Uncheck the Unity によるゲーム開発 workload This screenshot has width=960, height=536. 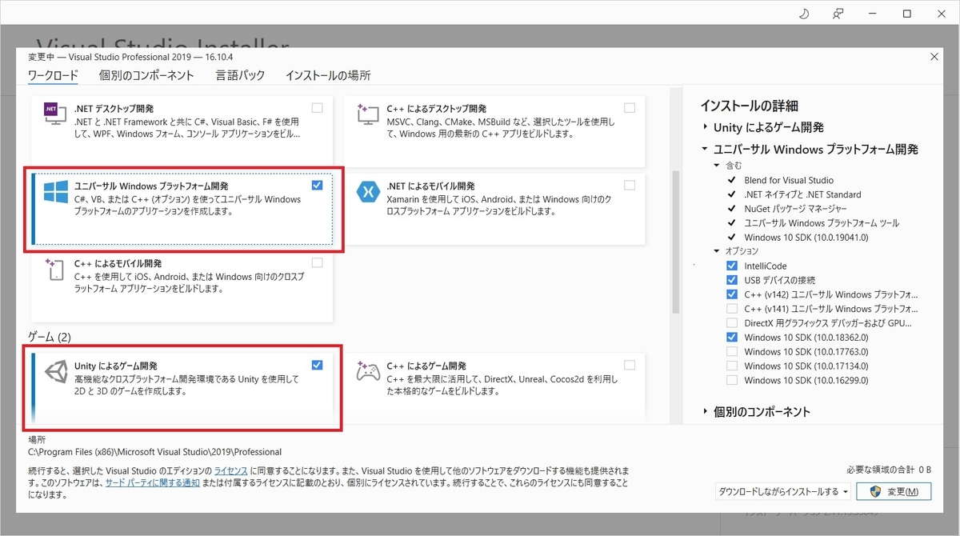point(318,365)
